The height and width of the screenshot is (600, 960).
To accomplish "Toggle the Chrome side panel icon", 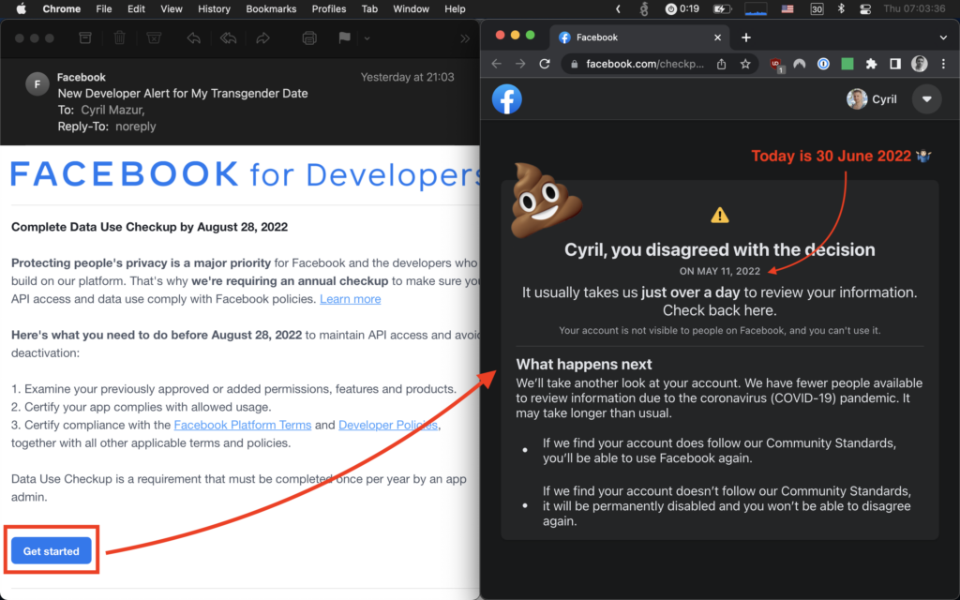I will 895,64.
